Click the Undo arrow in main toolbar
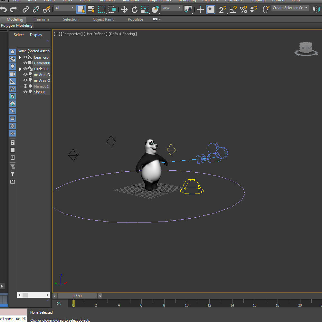Screen dimensions: 322x322 point(4,9)
